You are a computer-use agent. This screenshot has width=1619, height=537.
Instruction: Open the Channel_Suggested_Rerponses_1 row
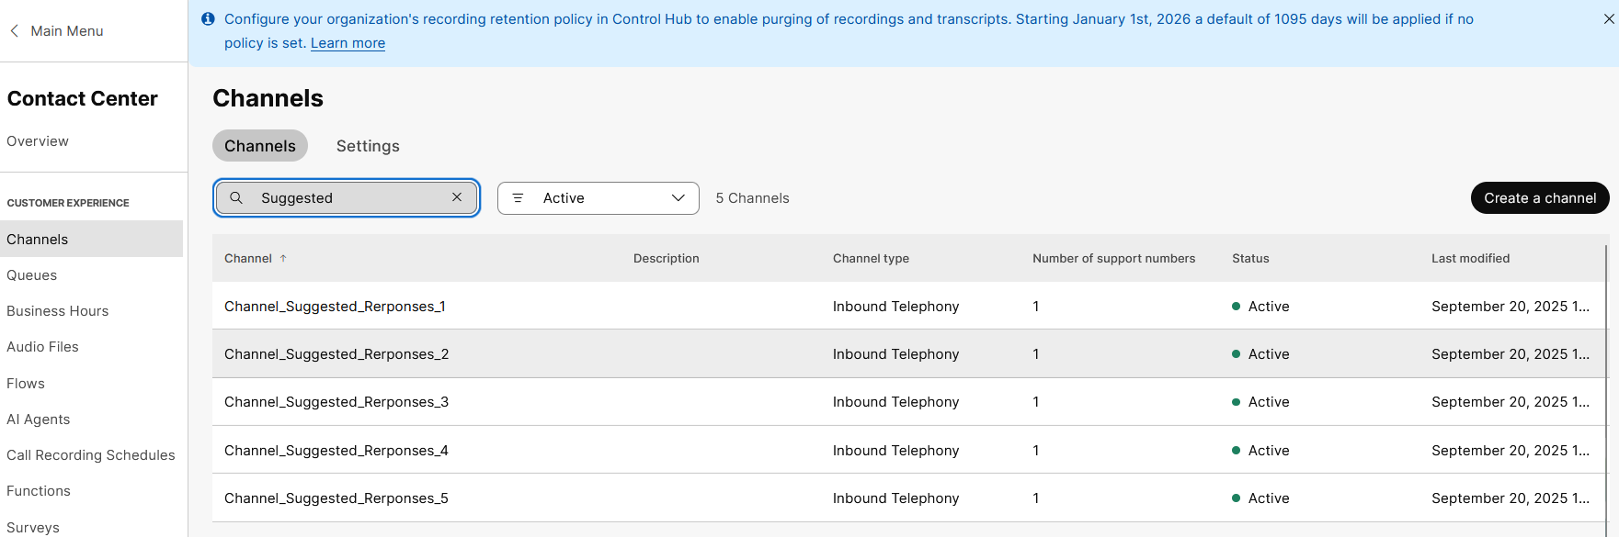[x=335, y=307]
